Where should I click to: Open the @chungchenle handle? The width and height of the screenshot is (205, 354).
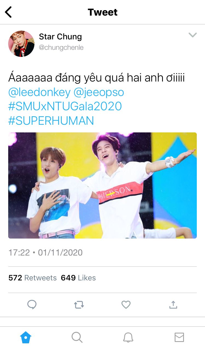(61, 48)
